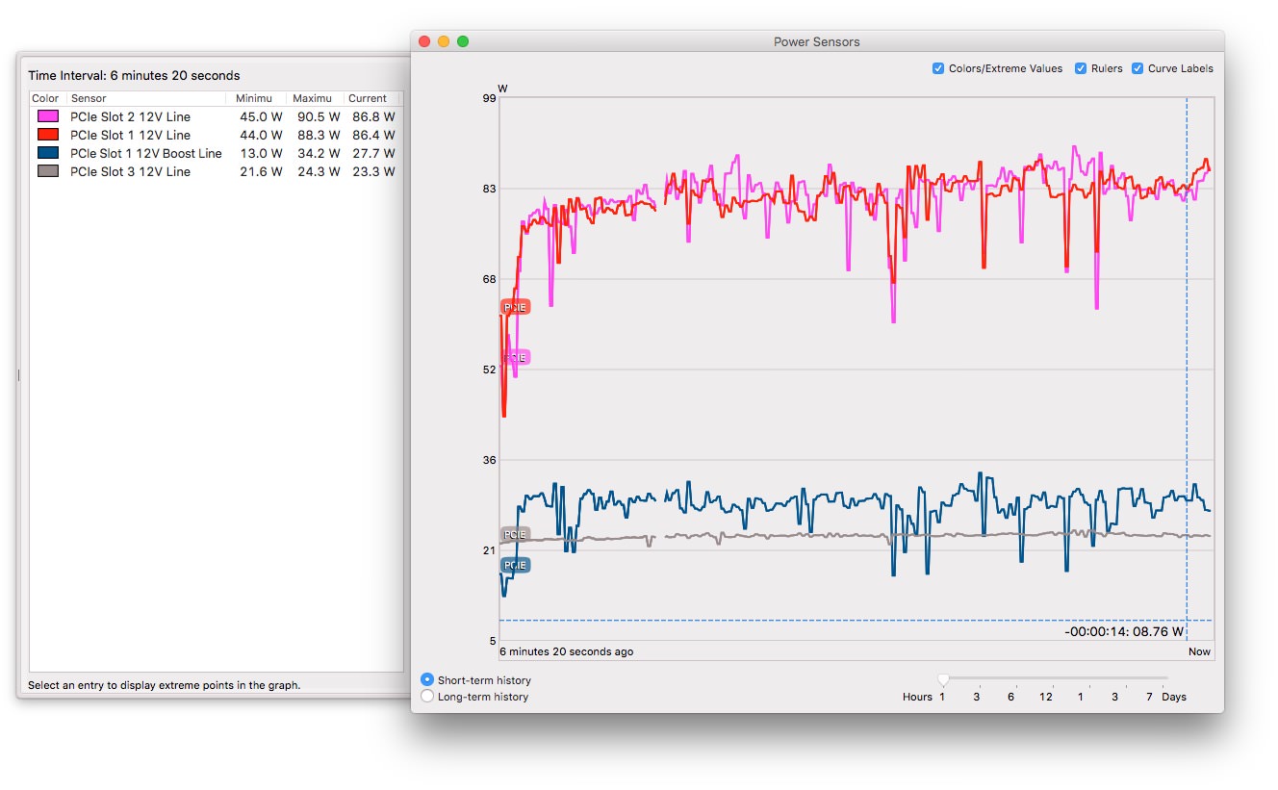Click the 88.3 W maximum value
This screenshot has height=790, width=1278.
click(319, 135)
